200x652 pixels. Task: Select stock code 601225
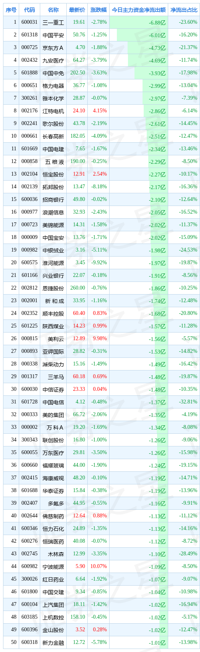point(30,326)
